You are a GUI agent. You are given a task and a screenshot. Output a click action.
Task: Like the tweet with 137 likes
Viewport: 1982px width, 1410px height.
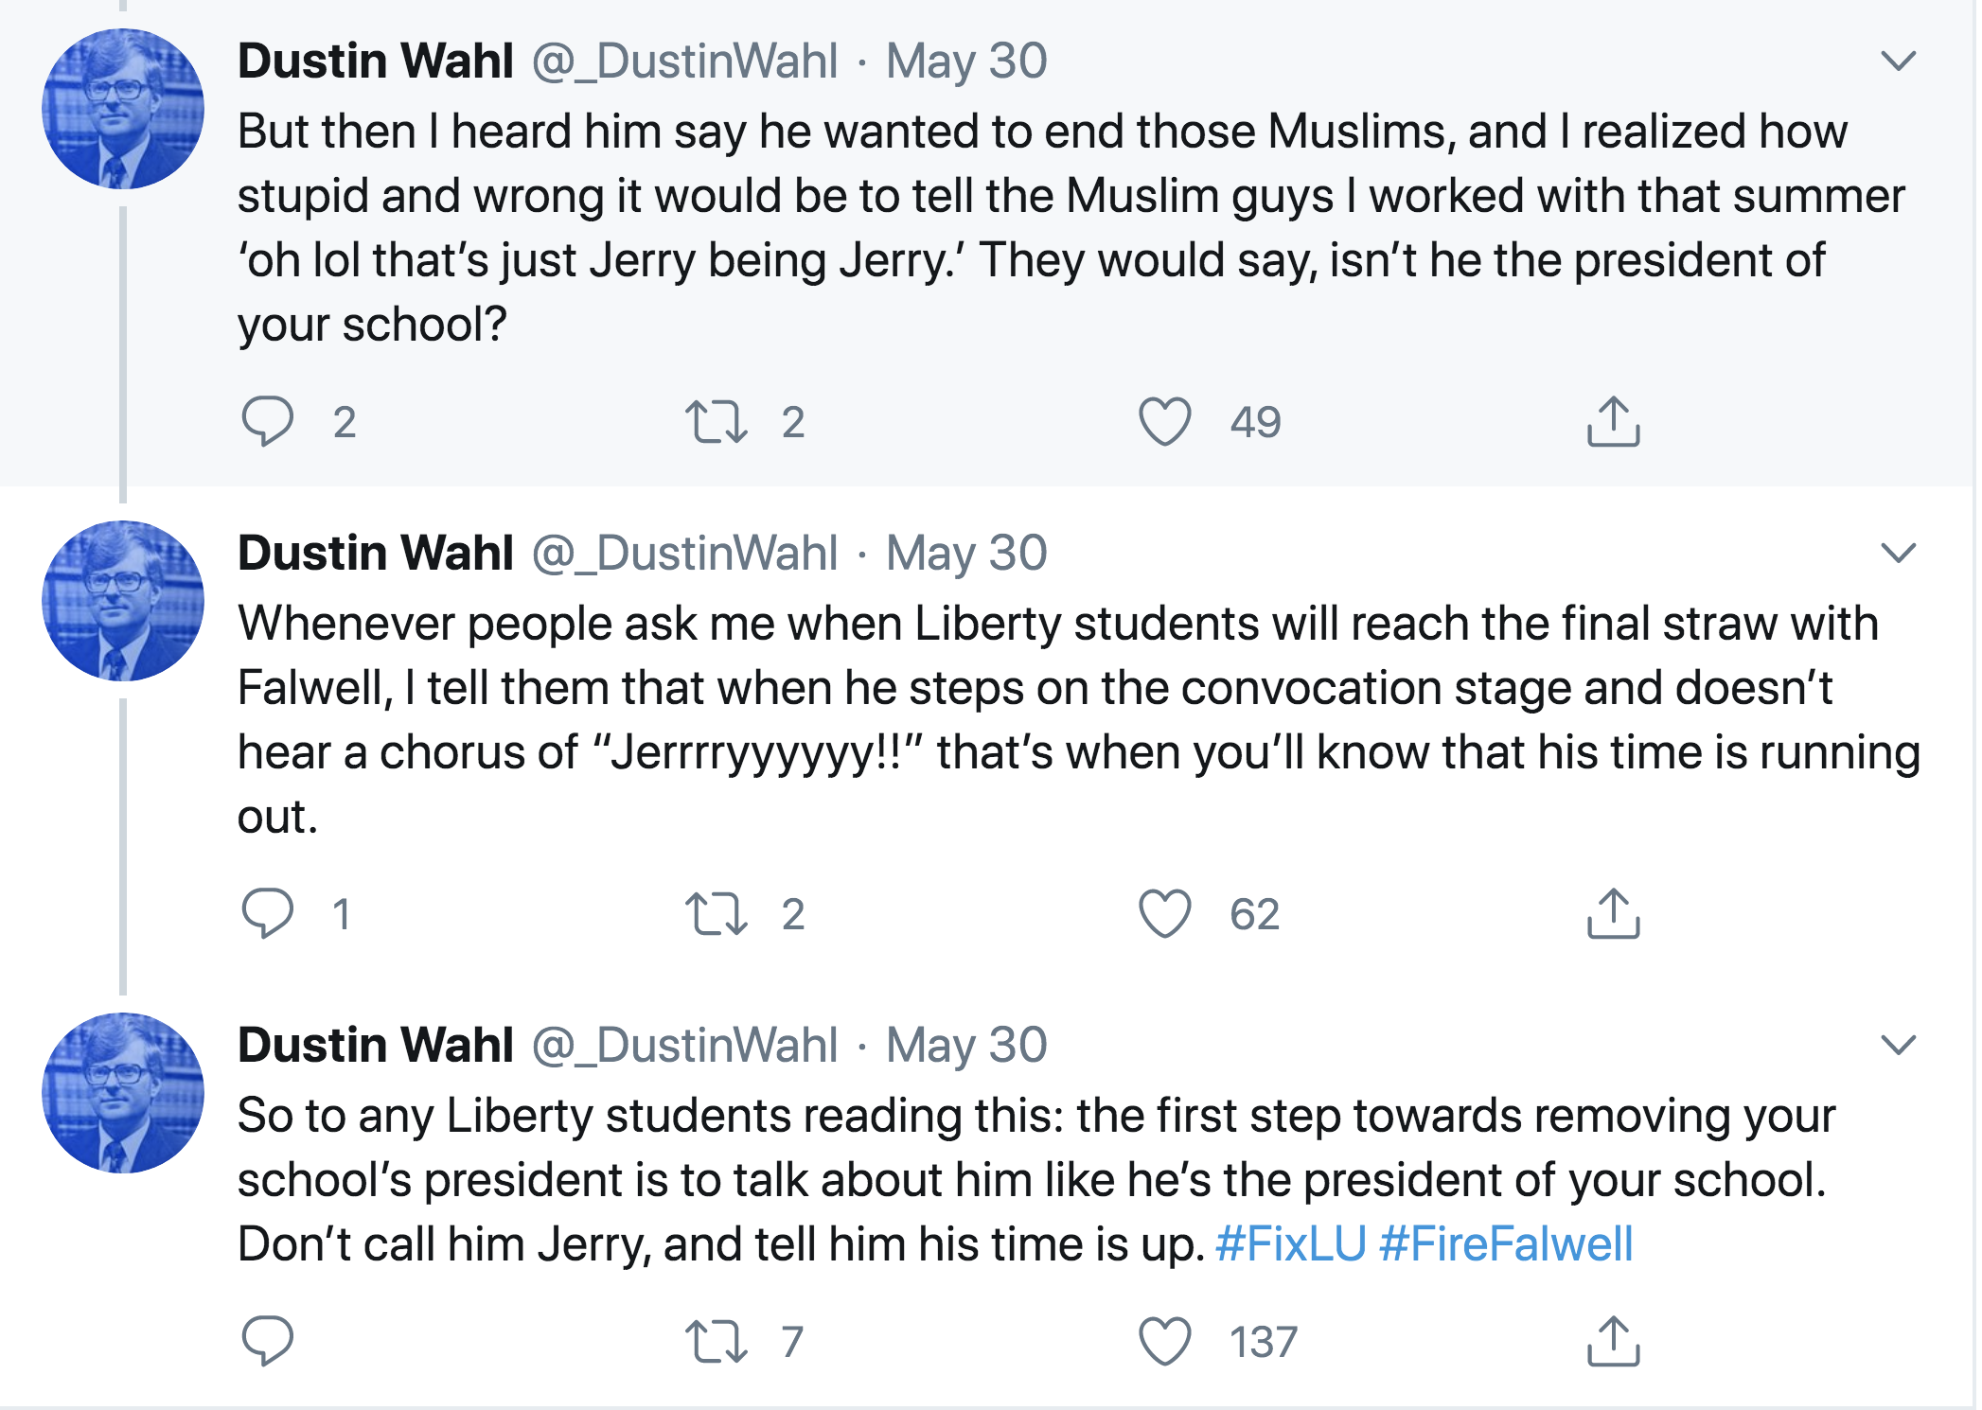click(x=1164, y=1341)
